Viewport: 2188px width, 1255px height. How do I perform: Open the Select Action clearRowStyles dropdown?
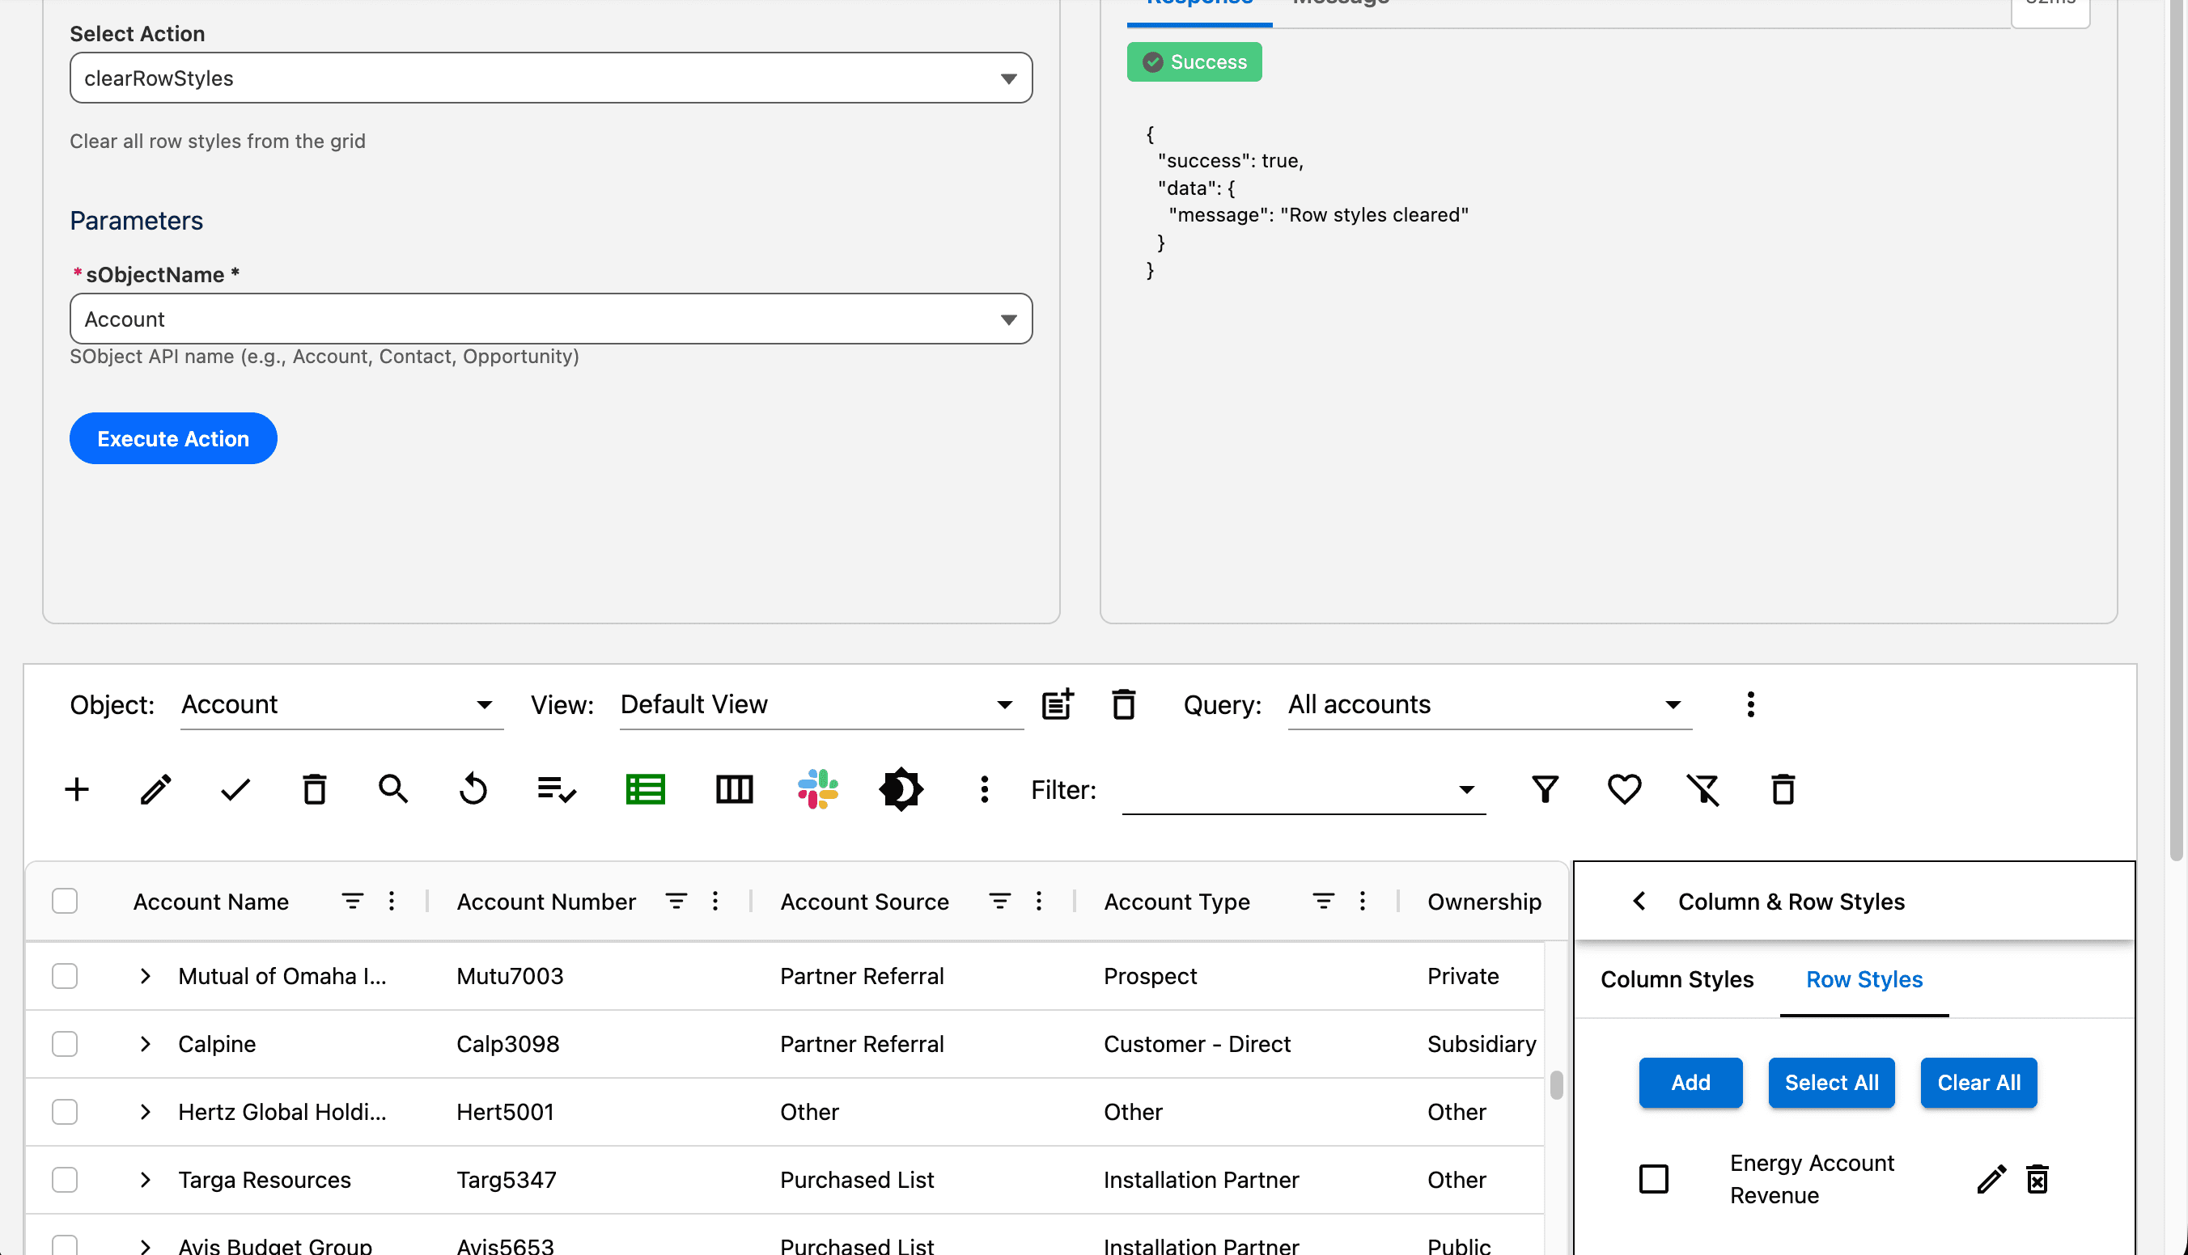(x=550, y=78)
